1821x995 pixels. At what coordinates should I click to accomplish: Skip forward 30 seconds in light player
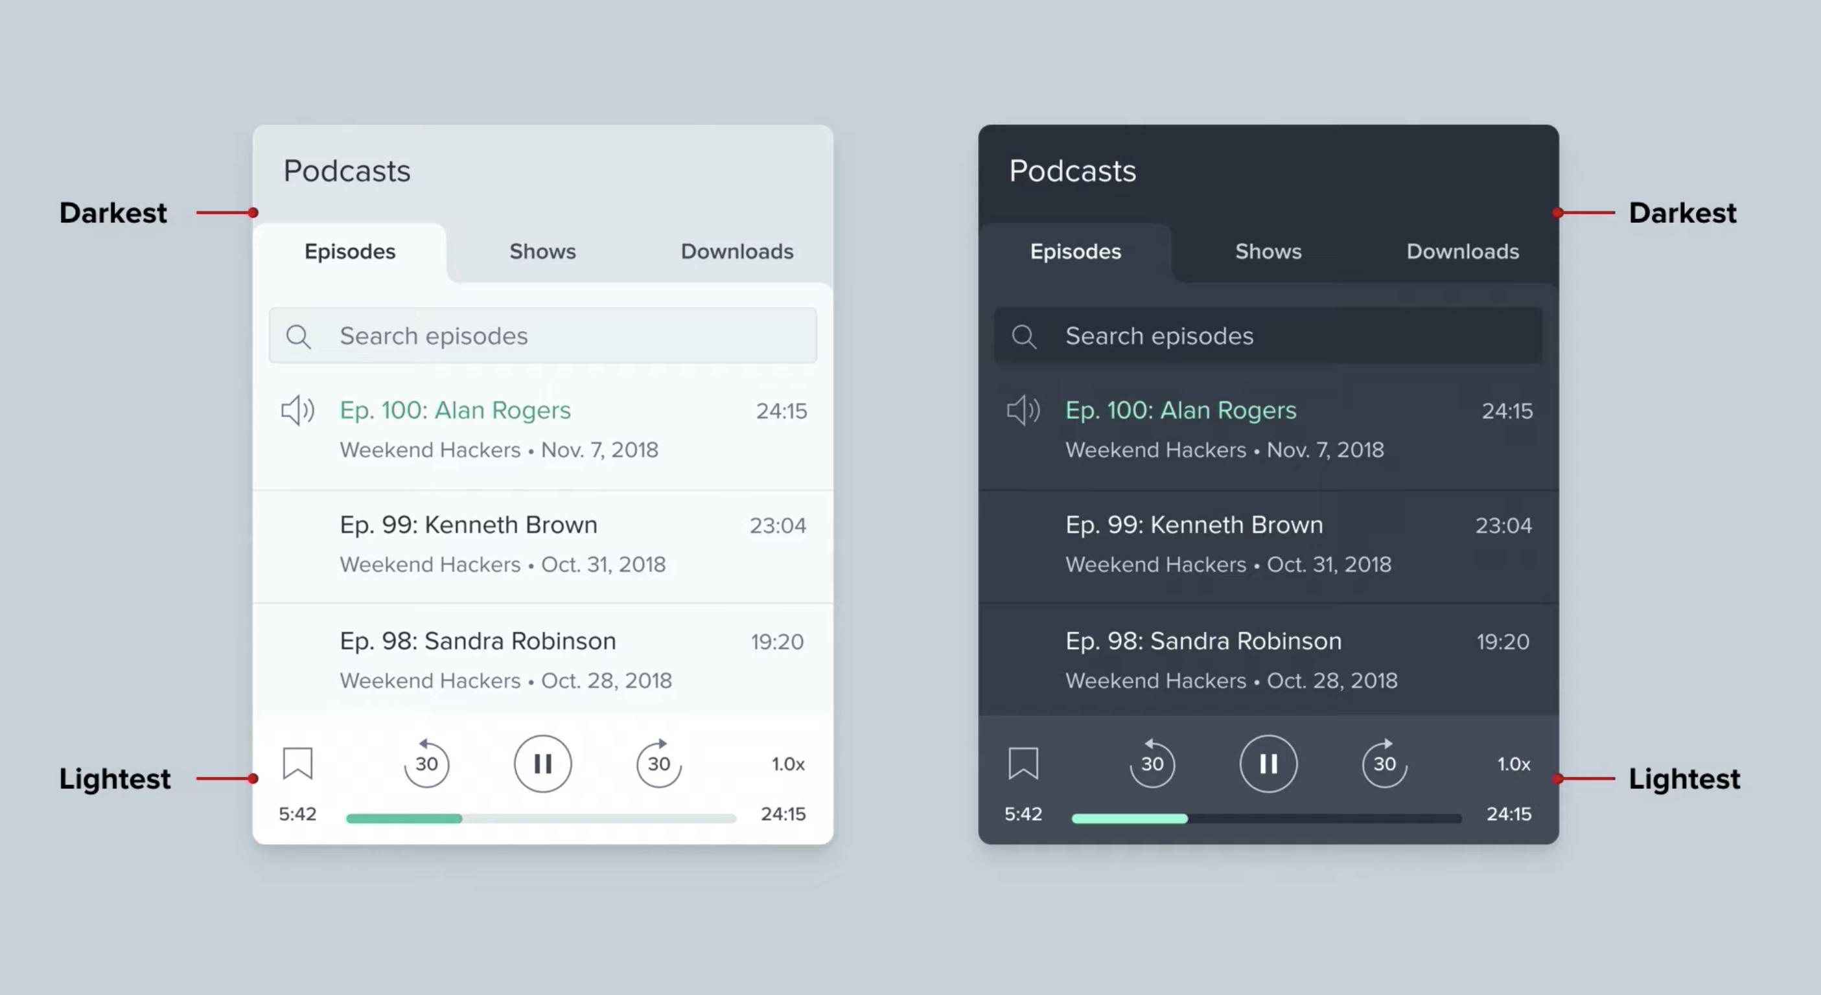(659, 763)
